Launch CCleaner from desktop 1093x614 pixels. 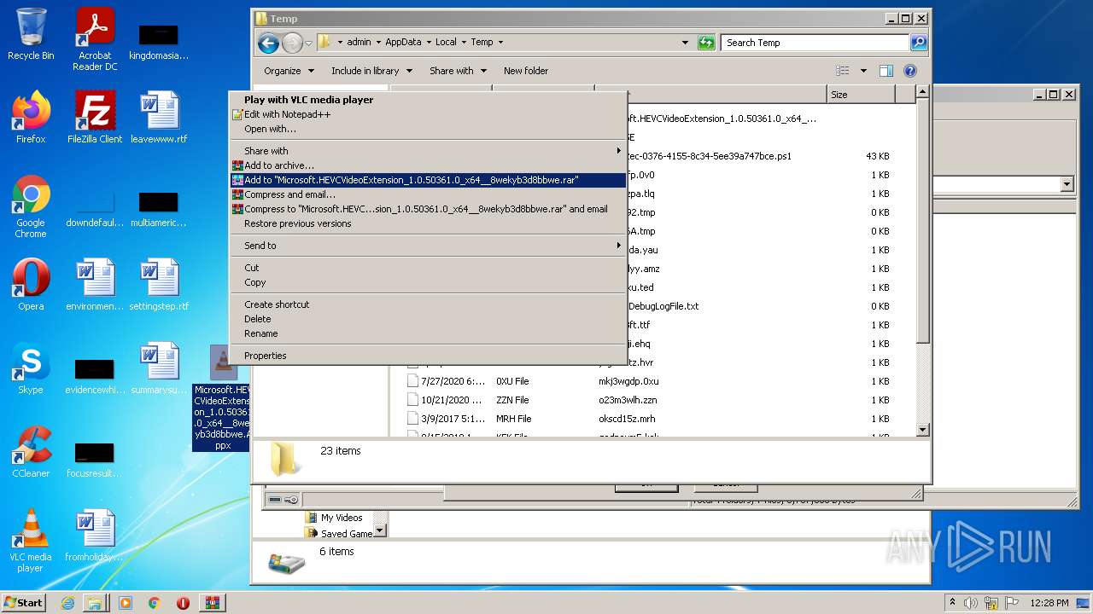pyautogui.click(x=31, y=451)
